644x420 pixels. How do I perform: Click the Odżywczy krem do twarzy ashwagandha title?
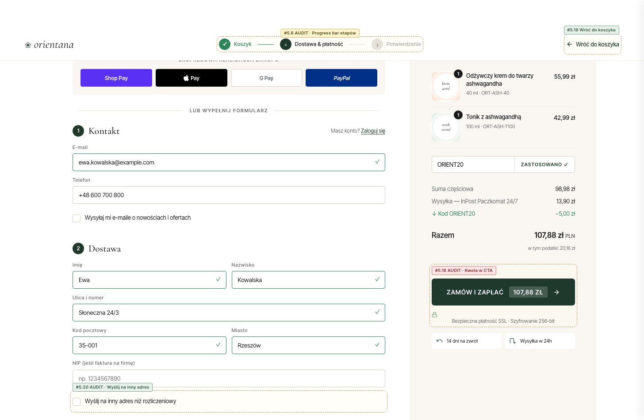500,80
